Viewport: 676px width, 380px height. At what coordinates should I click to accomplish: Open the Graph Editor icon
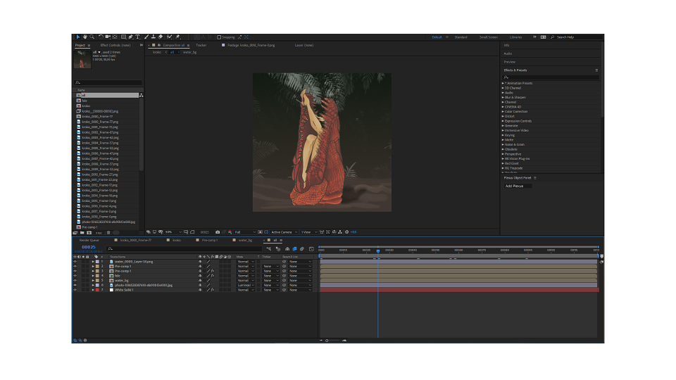click(x=311, y=248)
